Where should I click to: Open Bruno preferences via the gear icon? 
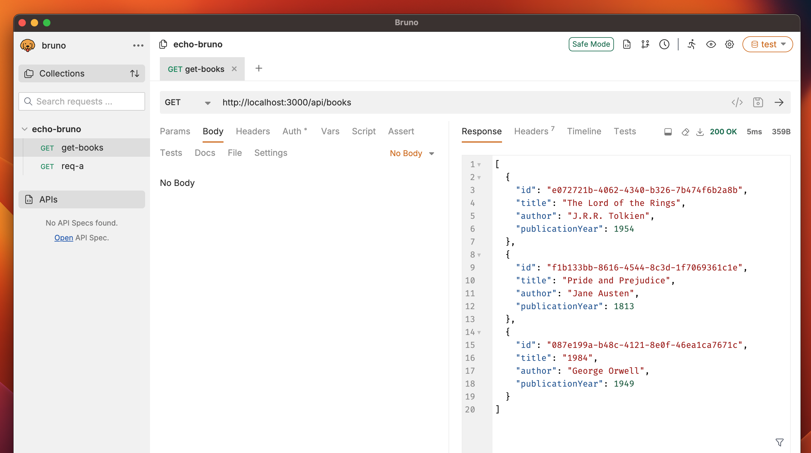coord(730,44)
